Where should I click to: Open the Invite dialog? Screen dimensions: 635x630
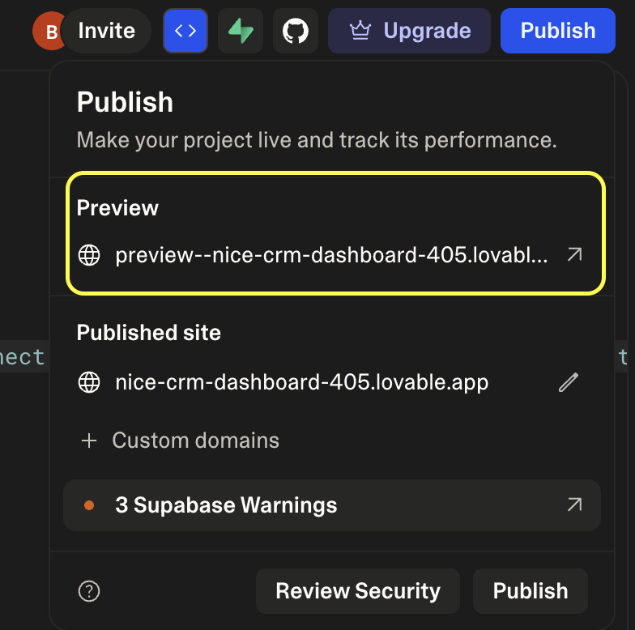[107, 31]
